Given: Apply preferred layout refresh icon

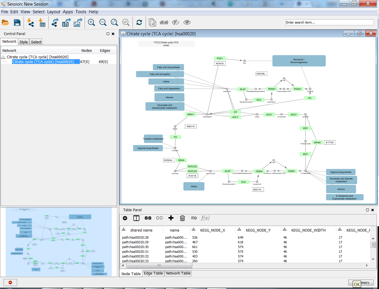Looking at the screenshot, I should [139, 22].
